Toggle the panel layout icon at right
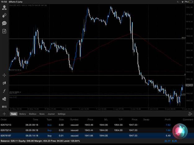The width and height of the screenshot is (194, 145). click(190, 114)
